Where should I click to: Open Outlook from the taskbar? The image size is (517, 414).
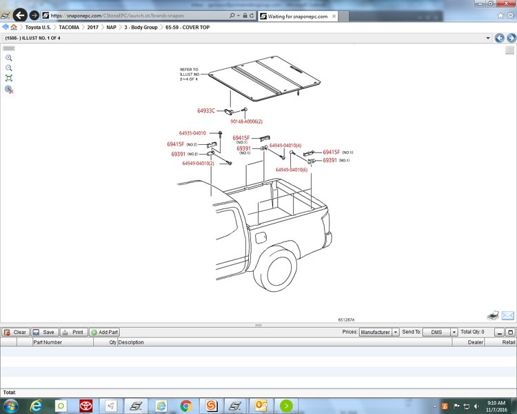tap(261, 406)
